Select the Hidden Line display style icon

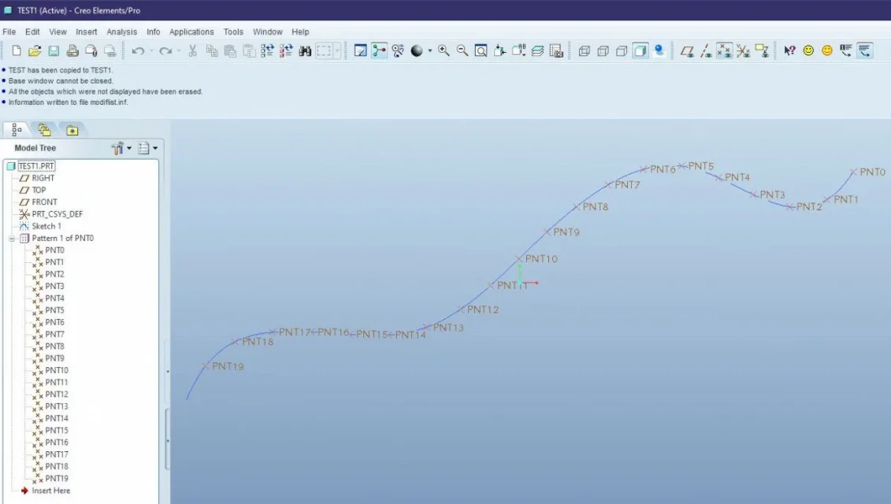[603, 51]
